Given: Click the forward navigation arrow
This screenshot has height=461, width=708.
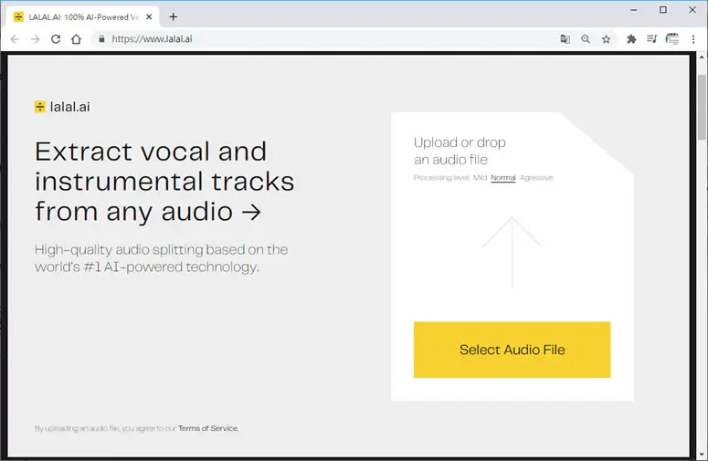Looking at the screenshot, I should point(36,39).
